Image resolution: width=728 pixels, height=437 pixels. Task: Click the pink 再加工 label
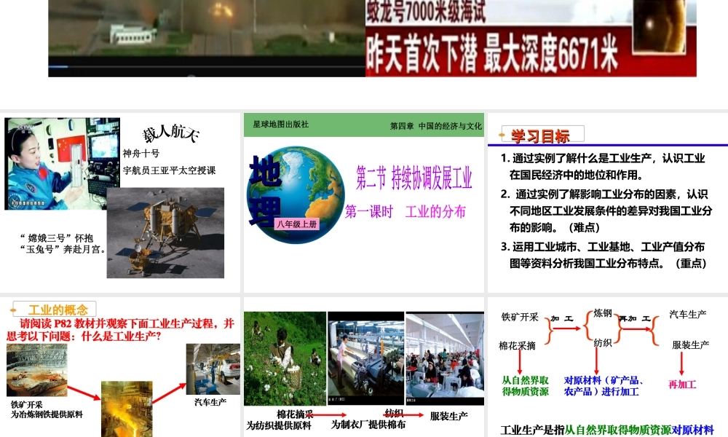pos(681,385)
